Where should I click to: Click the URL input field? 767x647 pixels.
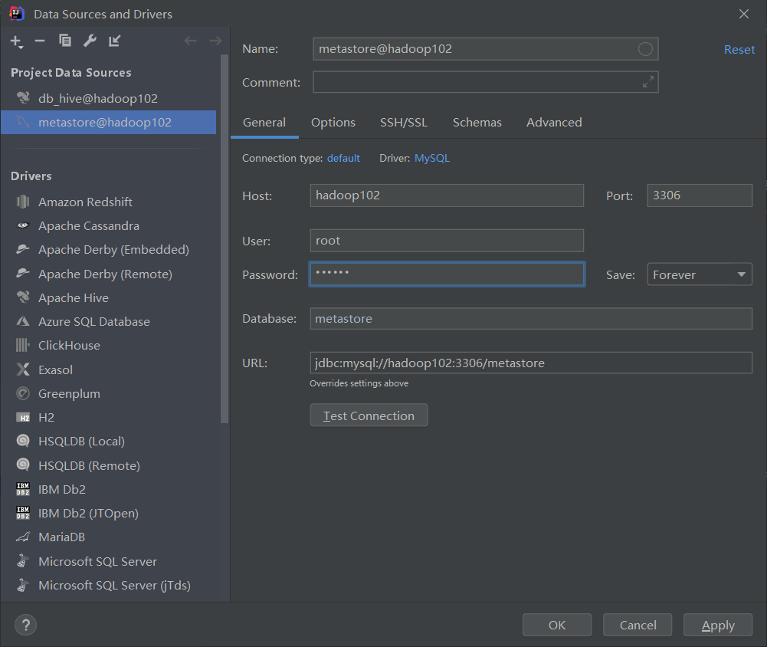(x=531, y=363)
